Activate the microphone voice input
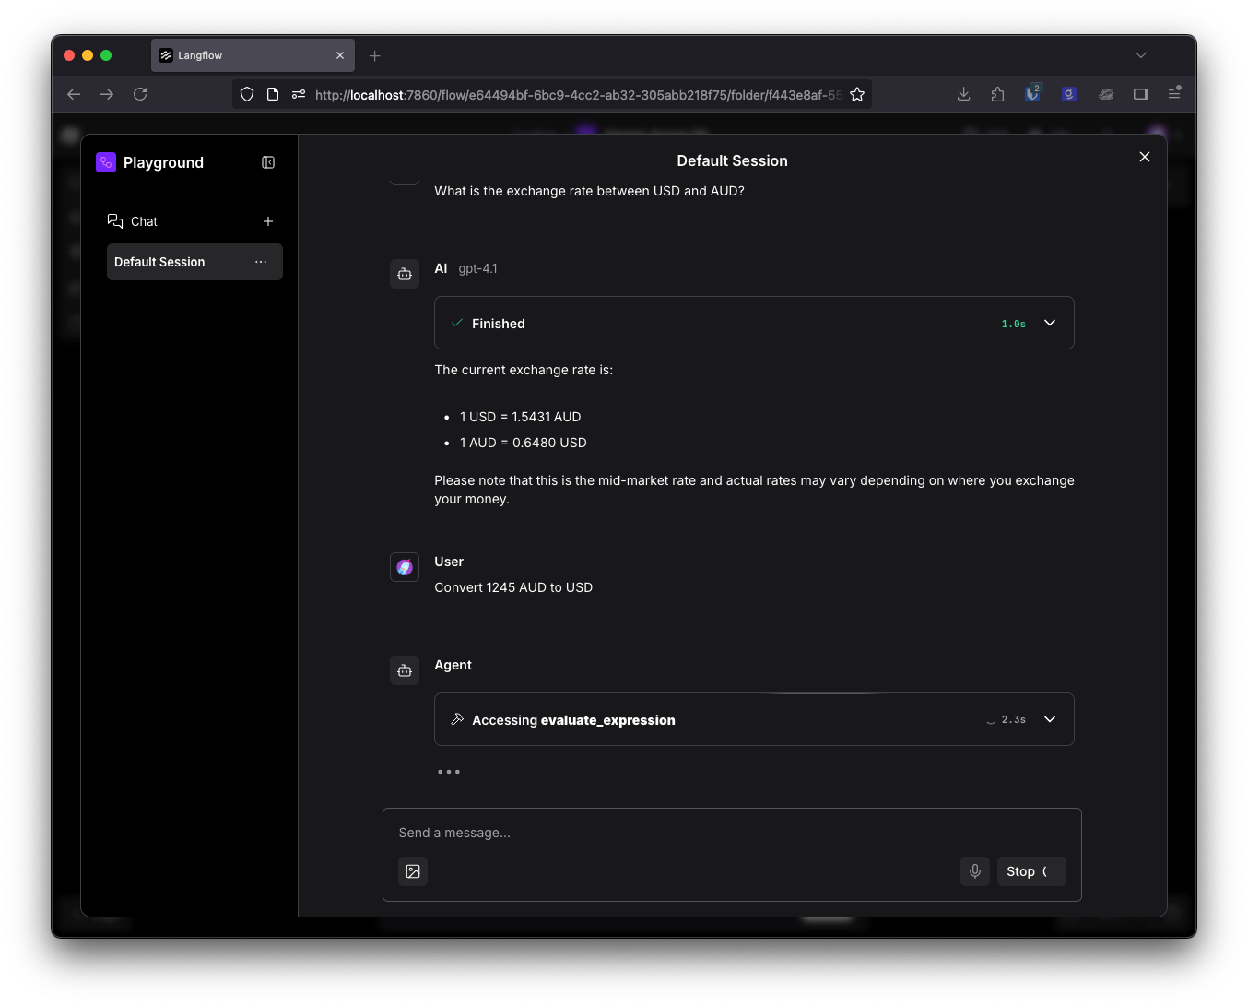Image resolution: width=1248 pixels, height=1006 pixels. pos(974,871)
